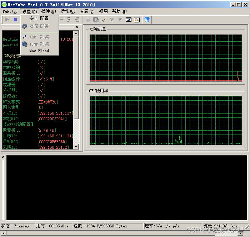Viewport: 250px width, 237px height.
Task: Click the list lines toolbar icon
Action: point(61,20)
